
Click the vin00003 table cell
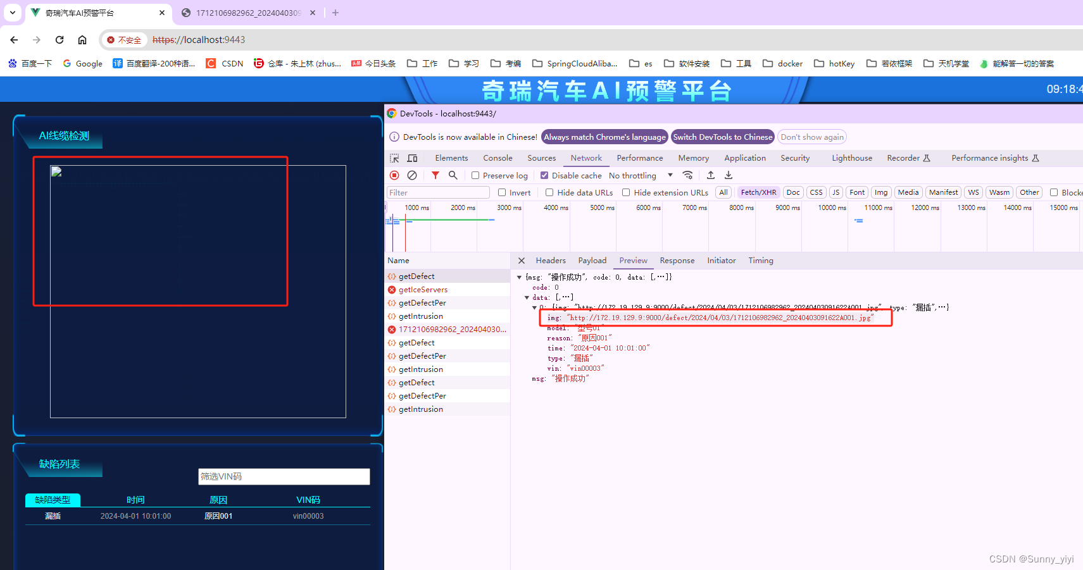308,516
